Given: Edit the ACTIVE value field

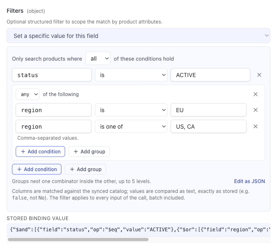Looking at the screenshot, I should click(210, 75).
